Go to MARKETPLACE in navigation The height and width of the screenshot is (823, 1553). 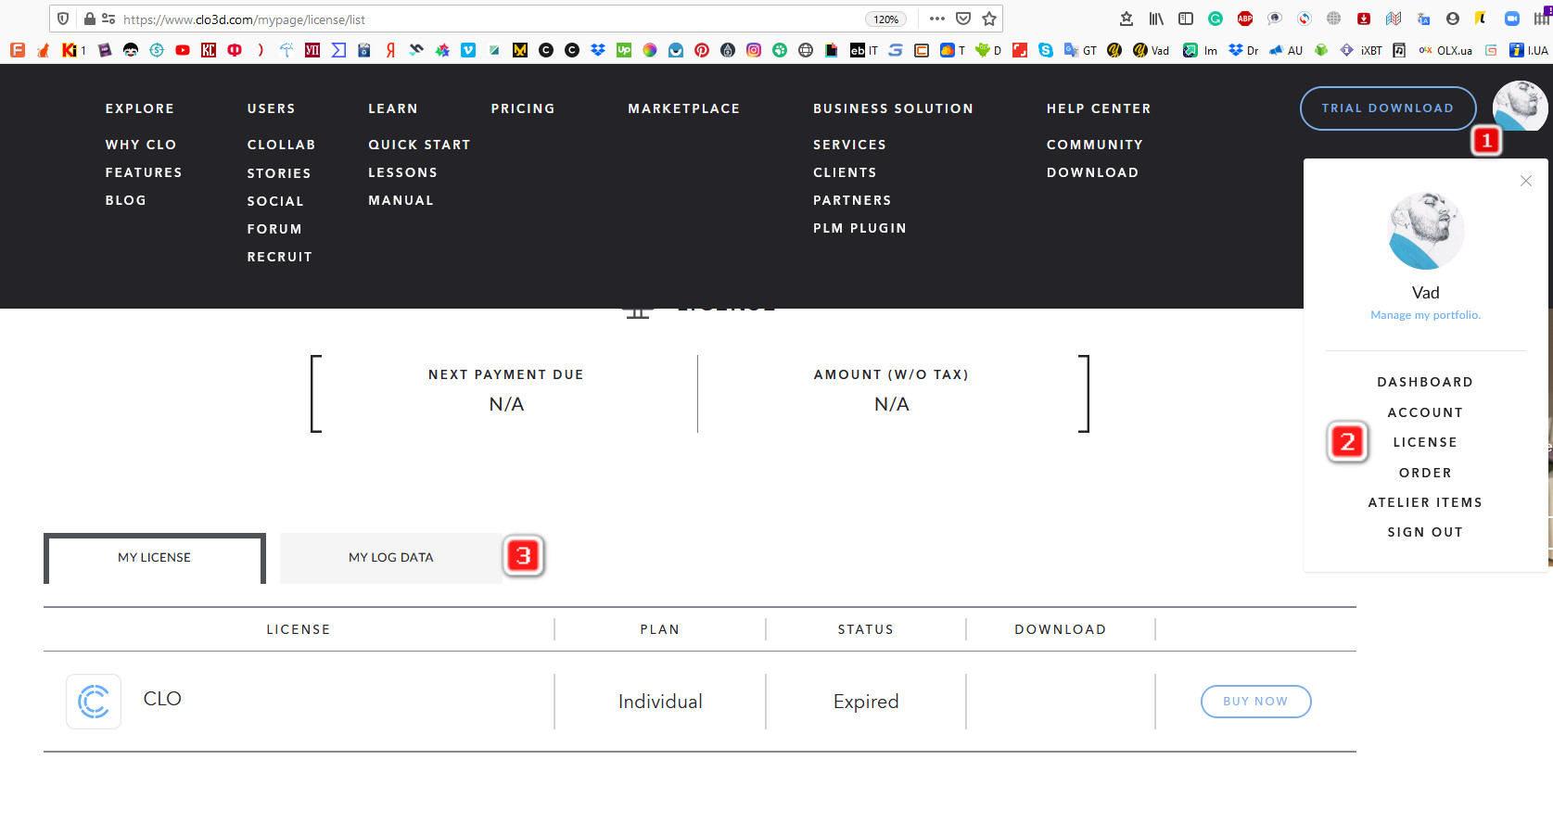[x=684, y=108]
